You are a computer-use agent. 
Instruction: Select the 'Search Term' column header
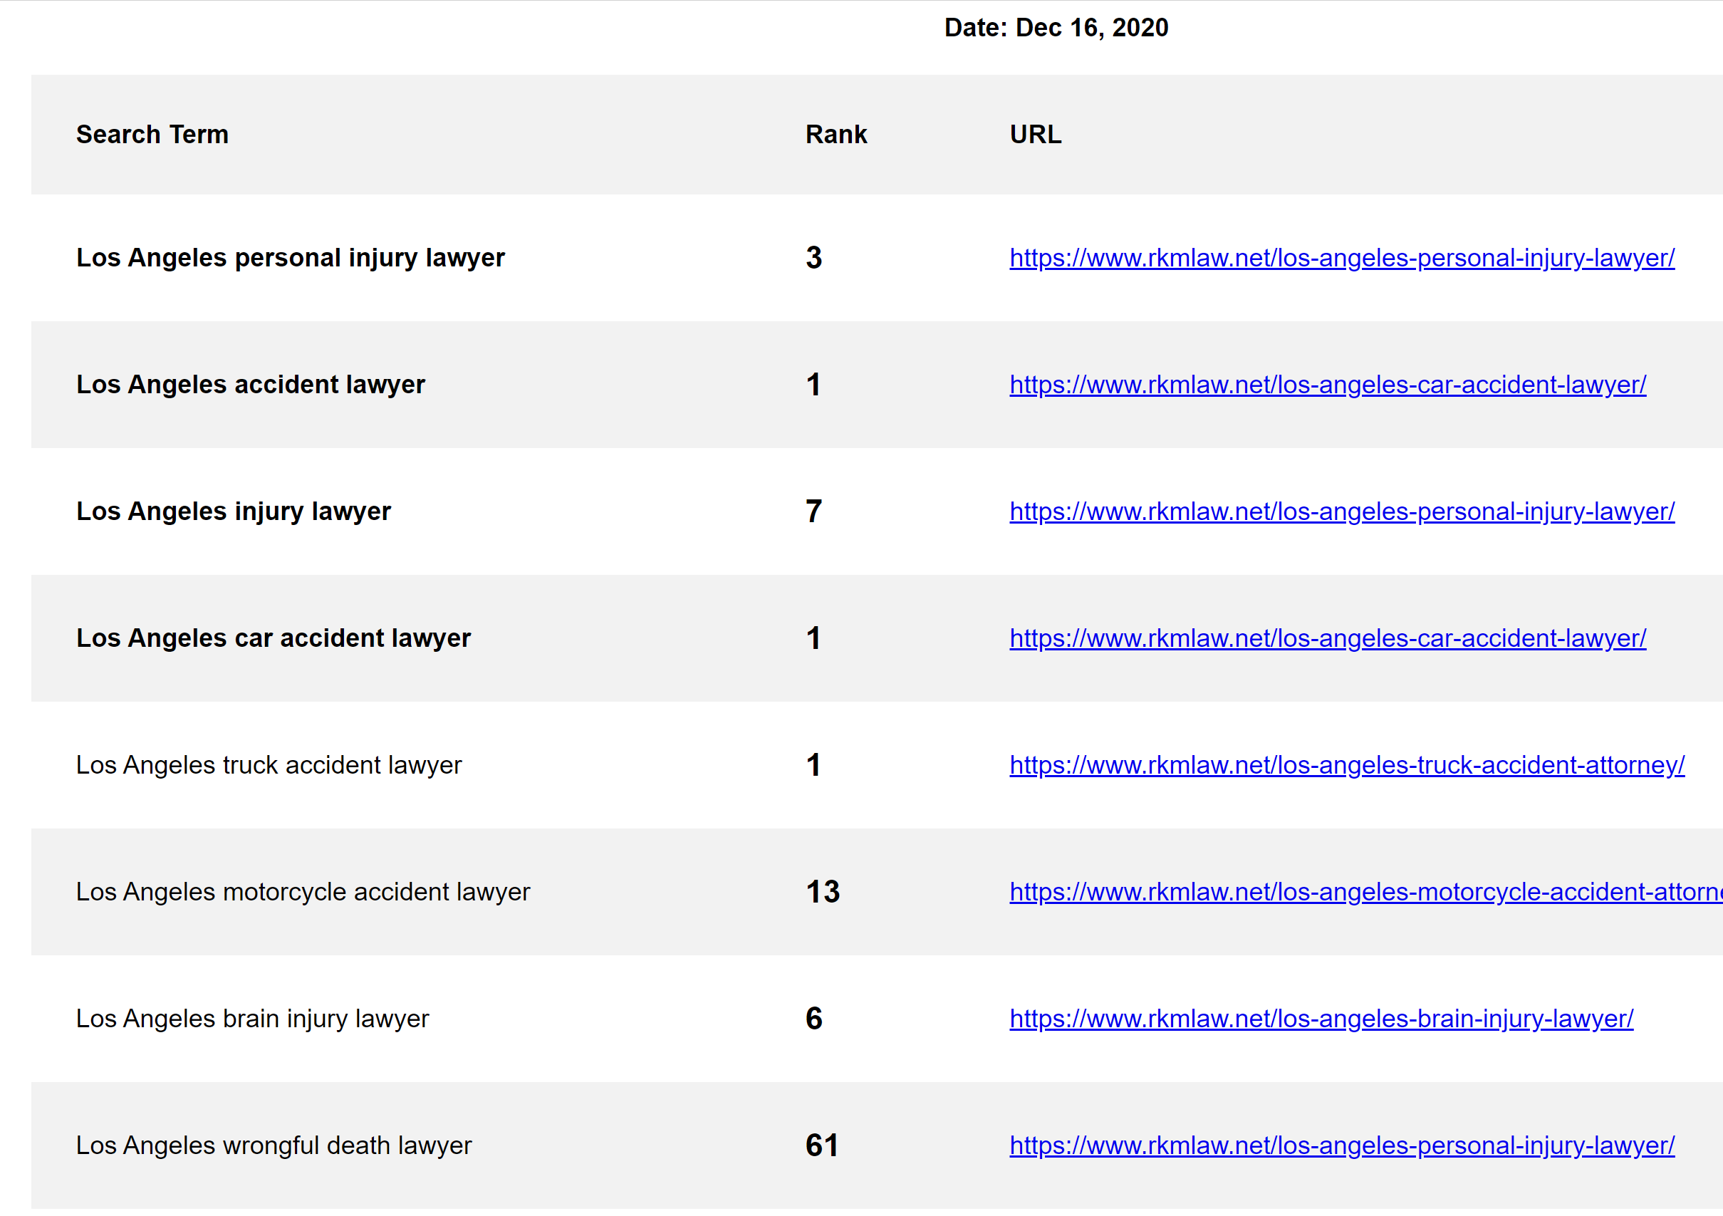pyautogui.click(x=152, y=135)
